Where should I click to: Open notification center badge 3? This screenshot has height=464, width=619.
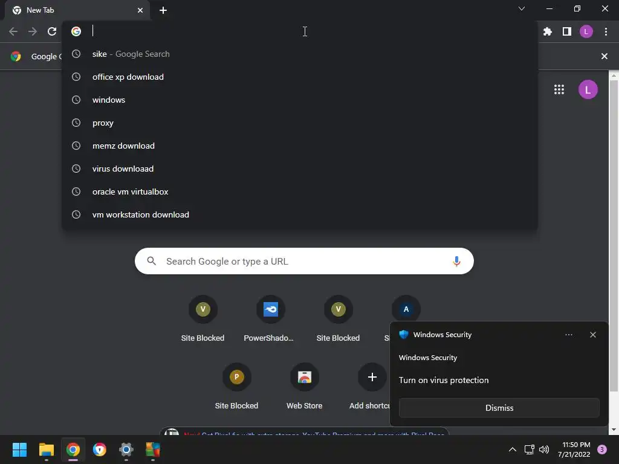601,449
